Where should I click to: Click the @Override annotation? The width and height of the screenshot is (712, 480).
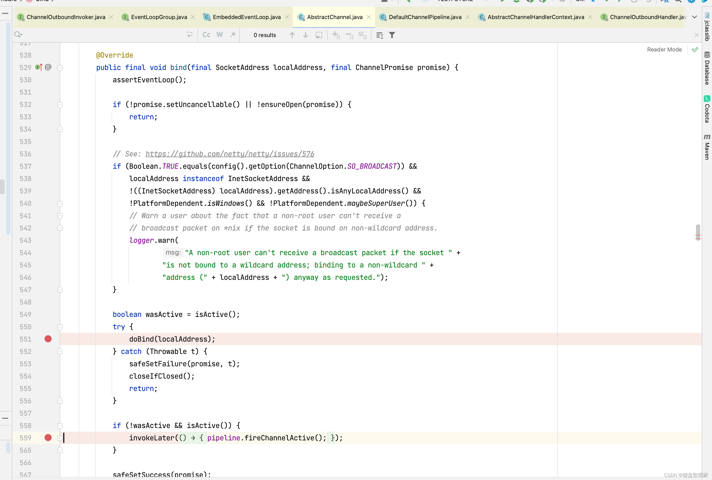tap(114, 55)
